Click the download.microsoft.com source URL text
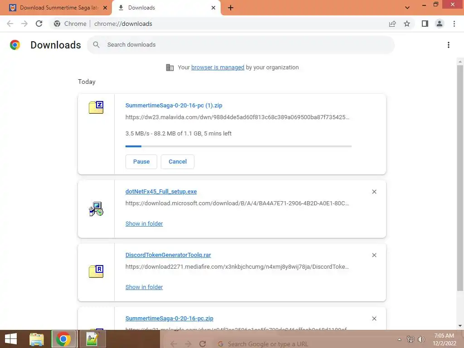The width and height of the screenshot is (464, 348). [237, 203]
